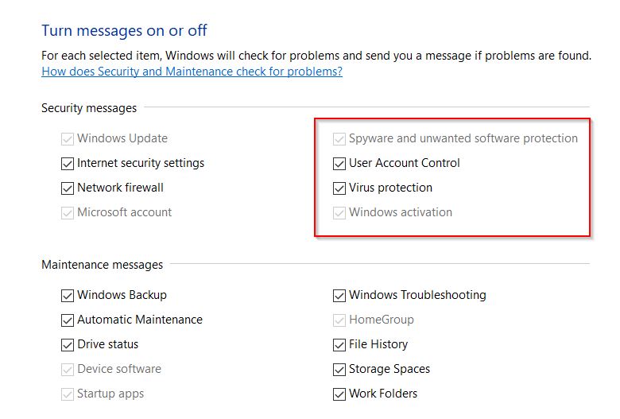Uncheck the Work Folders checkbox
Image resolution: width=620 pixels, height=419 pixels.
tap(339, 394)
